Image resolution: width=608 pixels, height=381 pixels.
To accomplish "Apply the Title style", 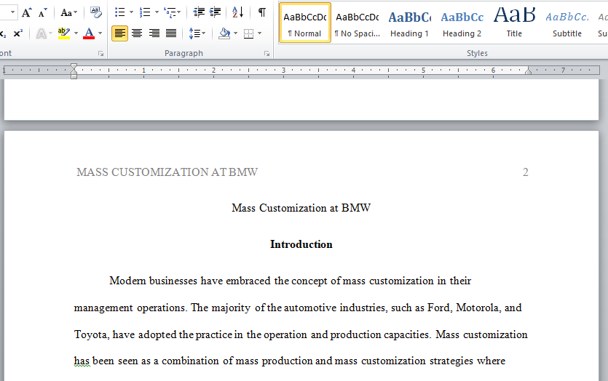I will [514, 23].
